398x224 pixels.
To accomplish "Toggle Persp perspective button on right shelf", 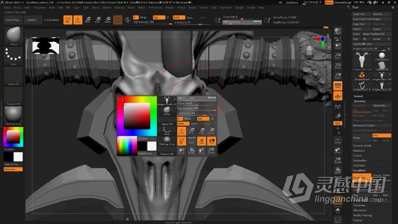I will click(x=338, y=86).
